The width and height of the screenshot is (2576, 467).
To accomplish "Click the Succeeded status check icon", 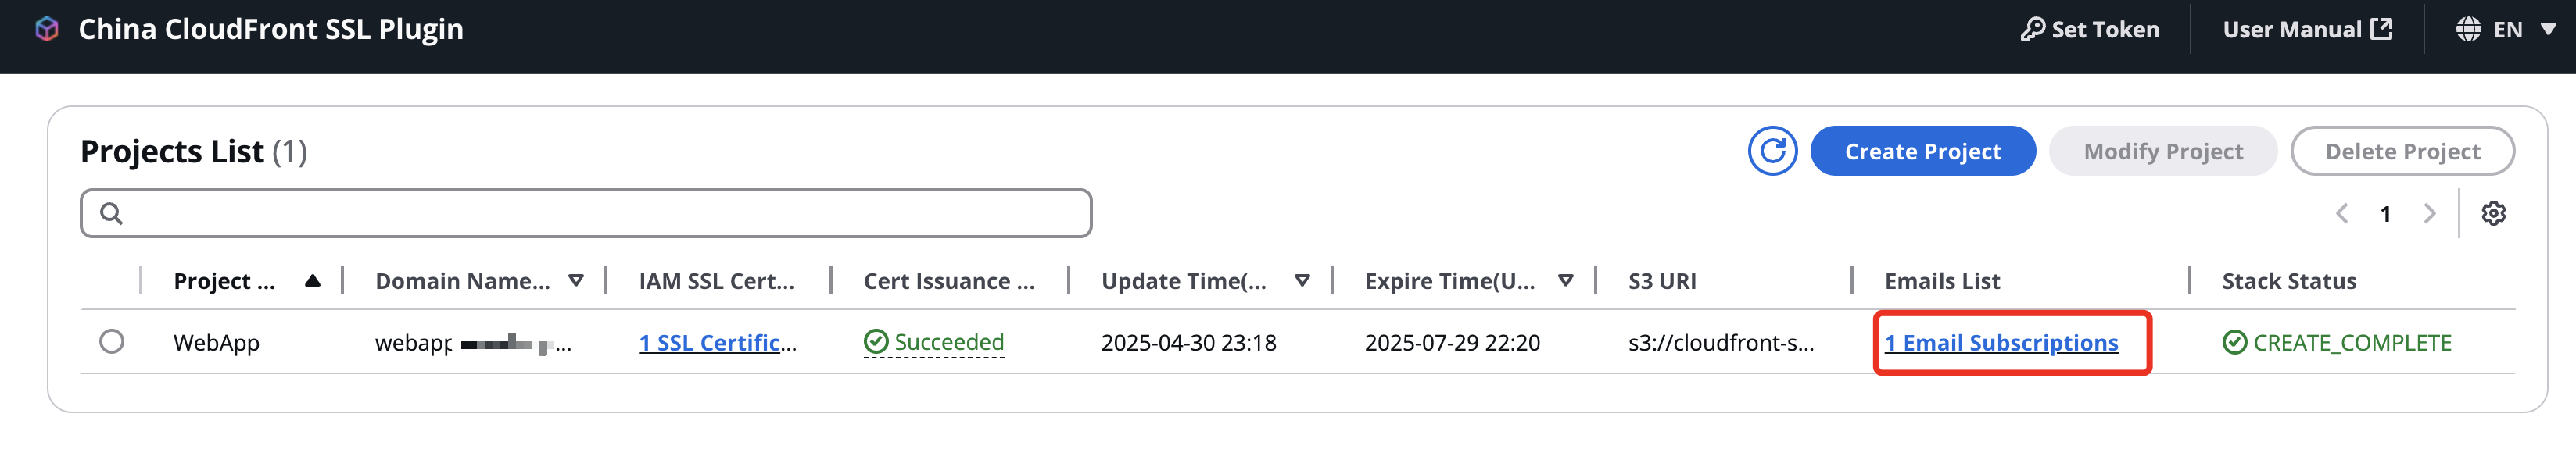I will (x=875, y=342).
